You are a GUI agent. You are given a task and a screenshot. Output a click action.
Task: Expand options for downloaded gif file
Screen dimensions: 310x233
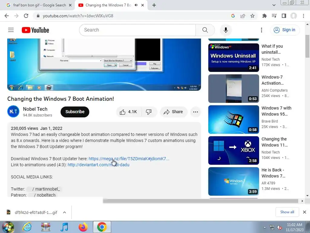64,212
